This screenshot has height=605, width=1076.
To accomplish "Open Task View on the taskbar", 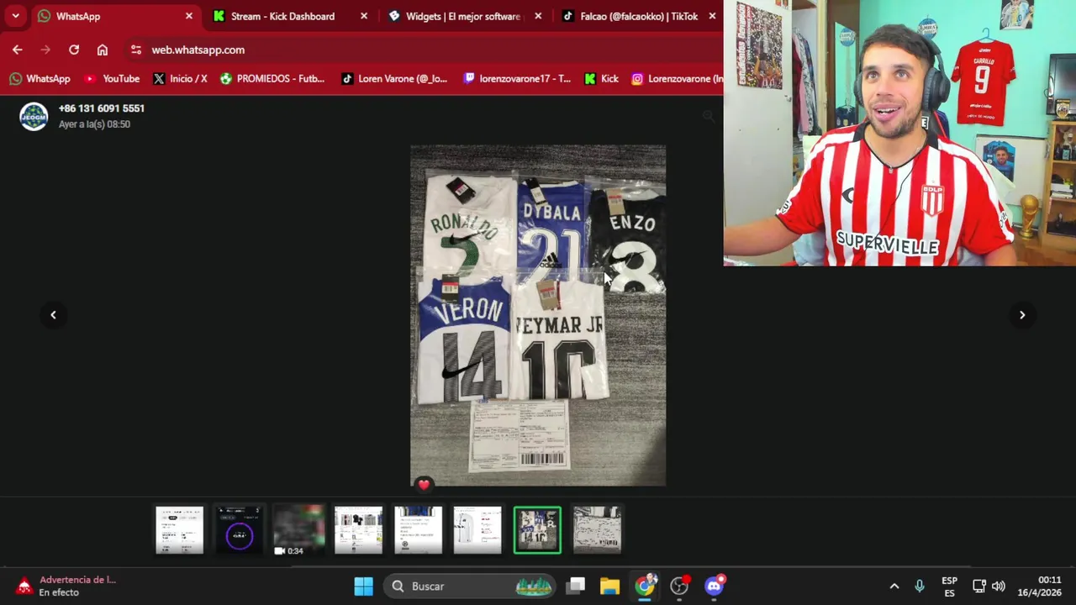I will point(575,586).
